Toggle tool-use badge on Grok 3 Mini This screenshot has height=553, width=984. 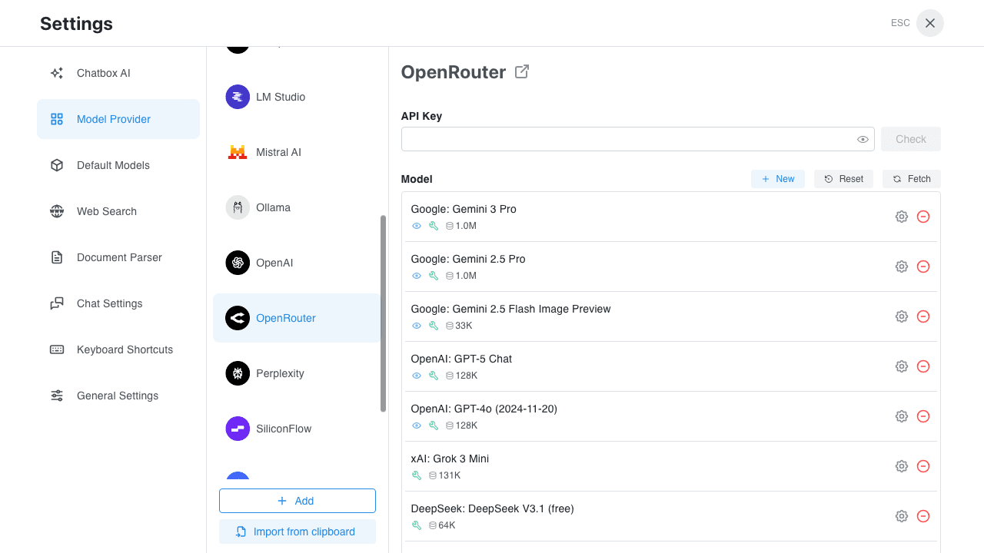(417, 475)
